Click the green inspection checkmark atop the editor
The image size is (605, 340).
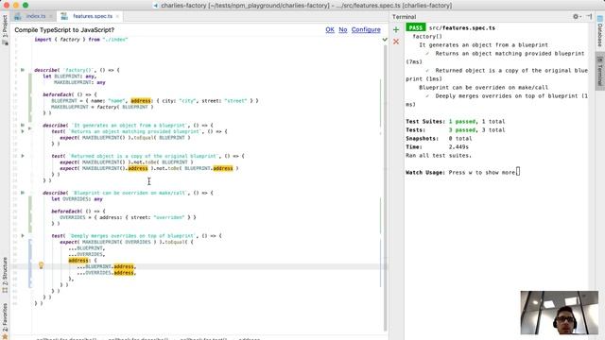(x=385, y=40)
